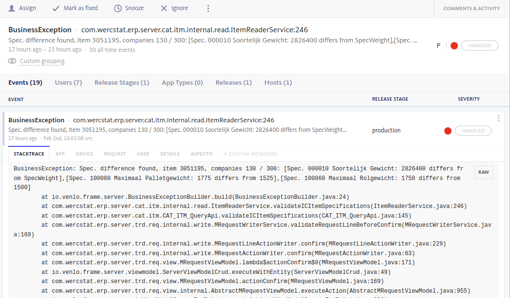The width and height of the screenshot is (510, 298).
Task: View the RAW stacktrace
Action: click(x=484, y=172)
